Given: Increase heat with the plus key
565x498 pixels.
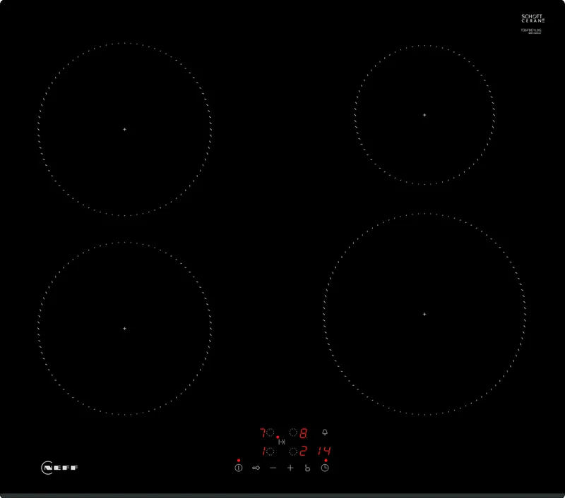Looking at the screenshot, I should pyautogui.click(x=290, y=468).
